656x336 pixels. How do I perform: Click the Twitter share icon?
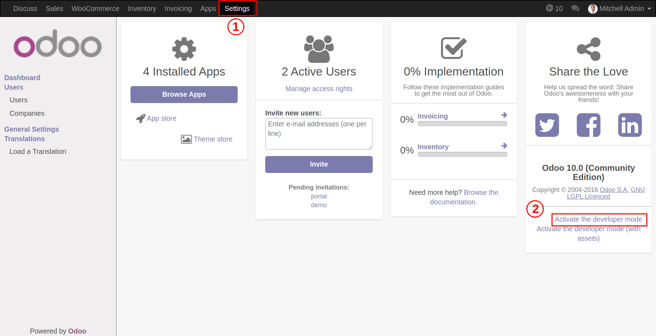point(547,125)
